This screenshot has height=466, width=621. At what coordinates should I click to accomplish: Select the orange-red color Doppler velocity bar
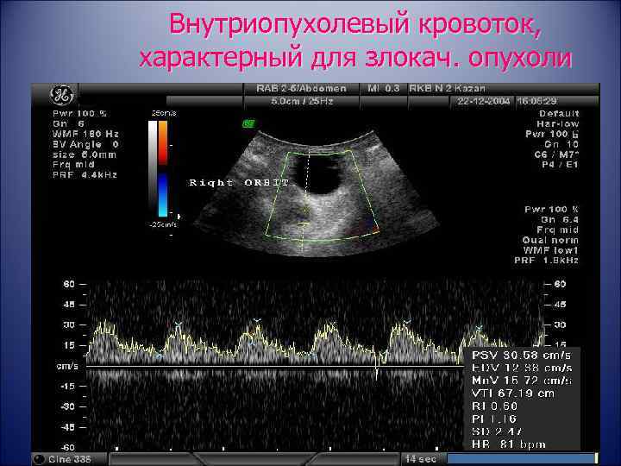[163, 143]
